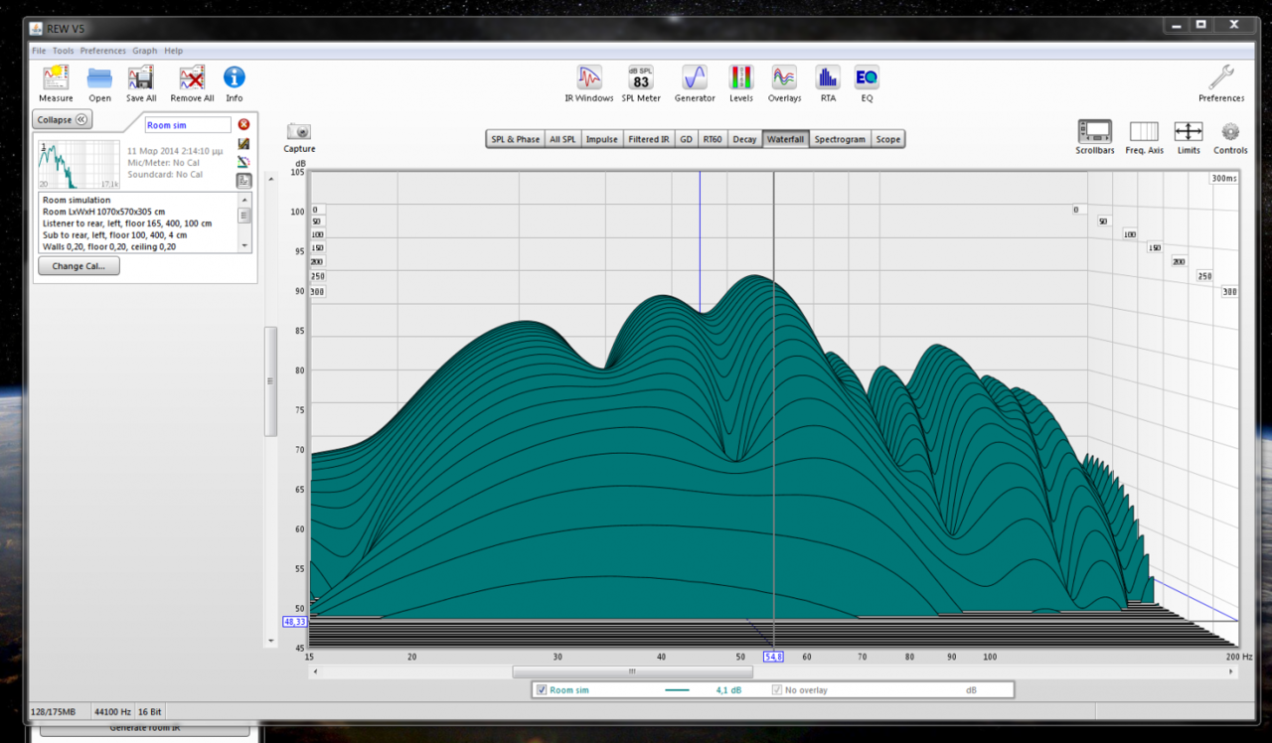Click the Room sim name field
The image size is (1272, 743).
click(188, 125)
